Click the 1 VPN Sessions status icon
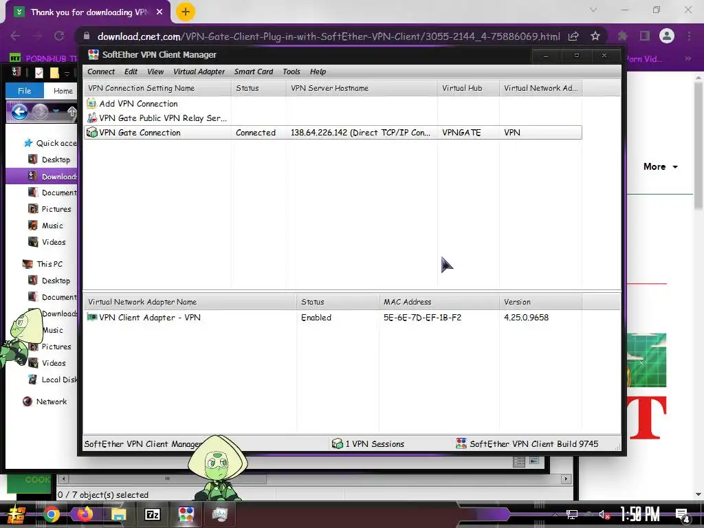The height and width of the screenshot is (528, 704). pyautogui.click(x=337, y=443)
